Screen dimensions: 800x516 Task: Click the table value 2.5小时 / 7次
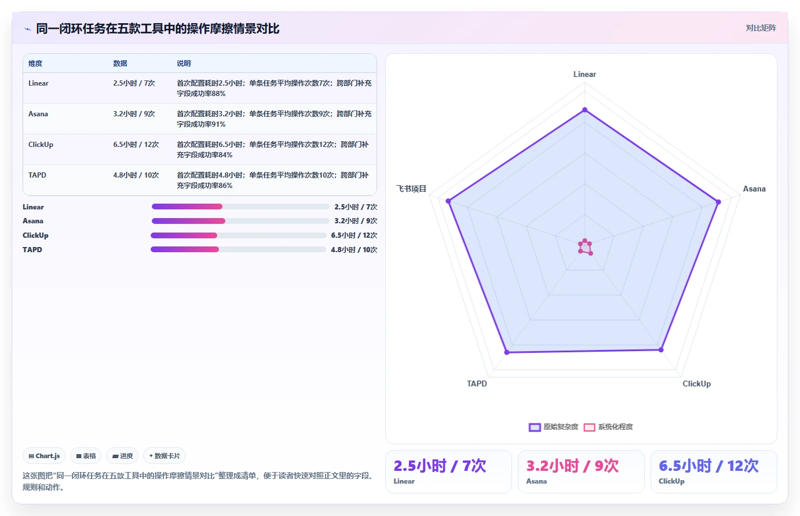[x=134, y=83]
